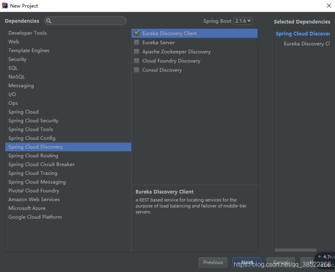Click the Apache Zookeeper Discovery label
Screen dimensions: 335x272
click(176, 51)
